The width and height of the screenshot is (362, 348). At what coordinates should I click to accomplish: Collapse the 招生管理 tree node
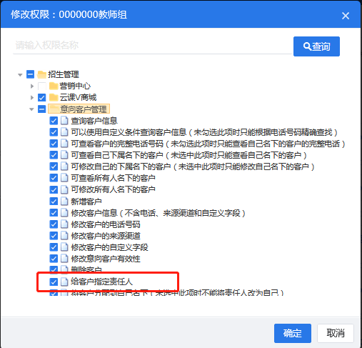(x=20, y=75)
